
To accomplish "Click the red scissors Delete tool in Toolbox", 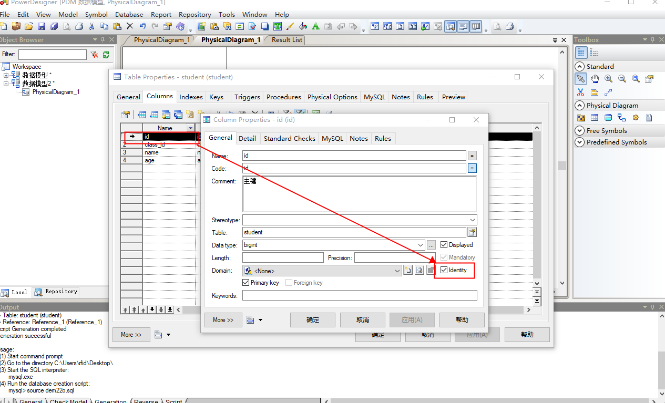I will (581, 92).
